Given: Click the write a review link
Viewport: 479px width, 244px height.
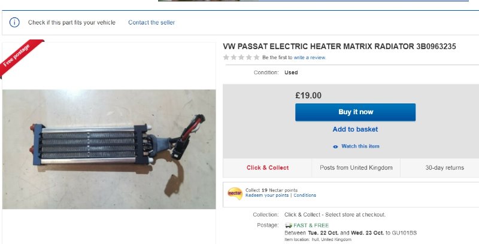Looking at the screenshot, I should click(x=310, y=57).
